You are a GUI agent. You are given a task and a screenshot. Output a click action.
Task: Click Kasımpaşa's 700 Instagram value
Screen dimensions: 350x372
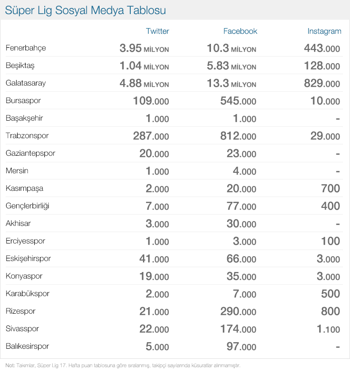(x=331, y=189)
